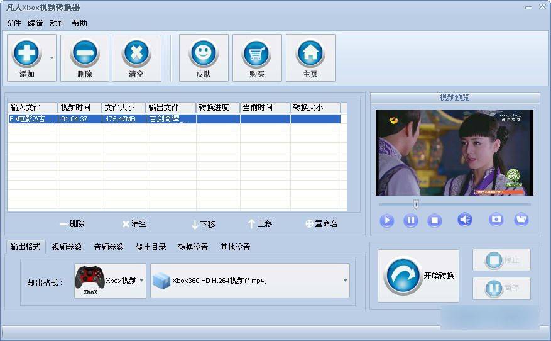Pause the video preview playback
Viewport: 551px width, 341px height.
[410, 221]
